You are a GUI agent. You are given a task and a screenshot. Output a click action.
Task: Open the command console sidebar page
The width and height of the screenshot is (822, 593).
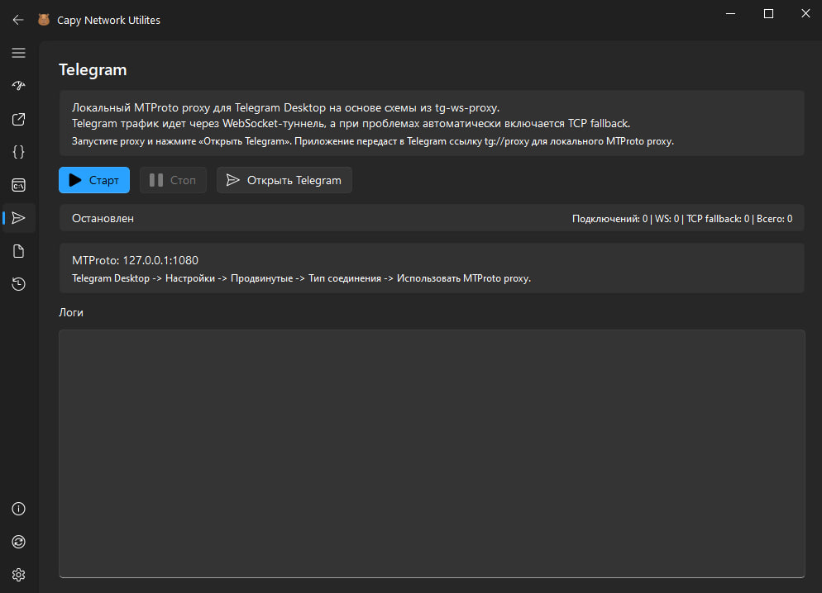[x=18, y=185]
